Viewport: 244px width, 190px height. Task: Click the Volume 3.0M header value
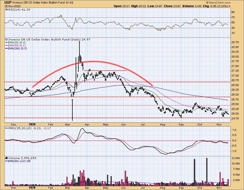click(x=192, y=6)
